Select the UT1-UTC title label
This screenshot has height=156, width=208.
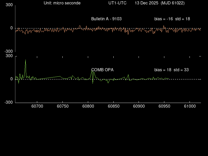pyautogui.click(x=118, y=3)
